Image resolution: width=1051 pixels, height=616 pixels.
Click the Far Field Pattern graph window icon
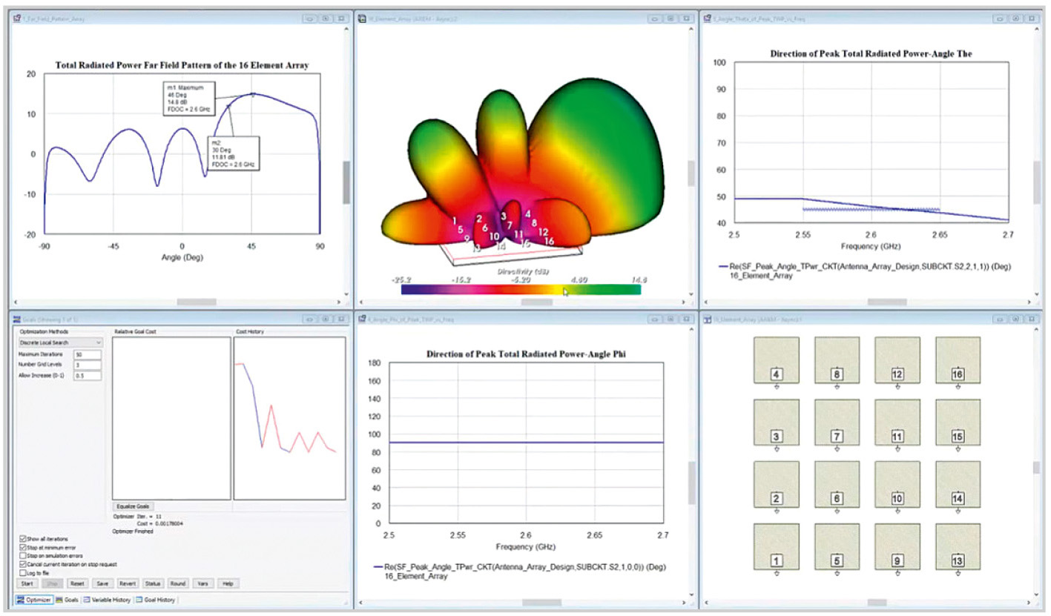tap(17, 18)
